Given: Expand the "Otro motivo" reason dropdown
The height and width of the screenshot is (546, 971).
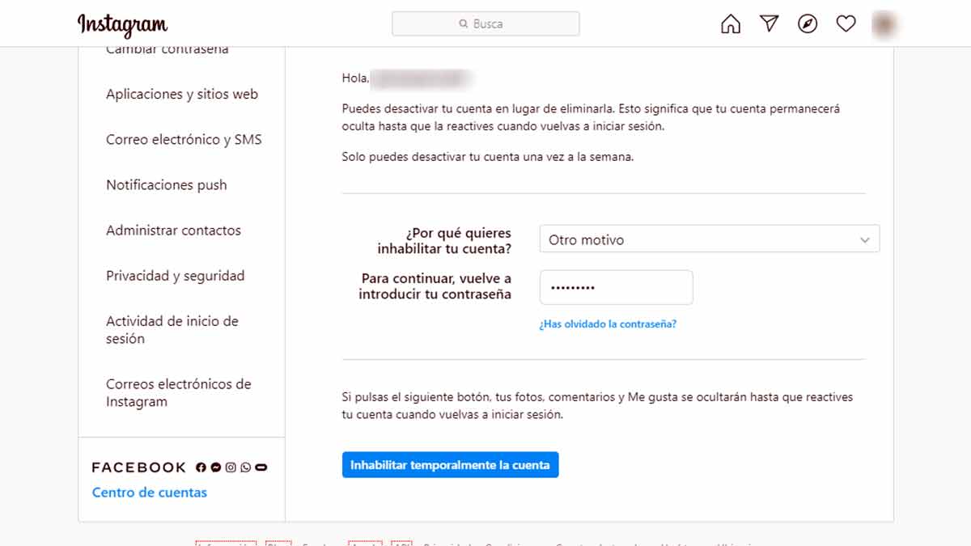Looking at the screenshot, I should click(709, 240).
